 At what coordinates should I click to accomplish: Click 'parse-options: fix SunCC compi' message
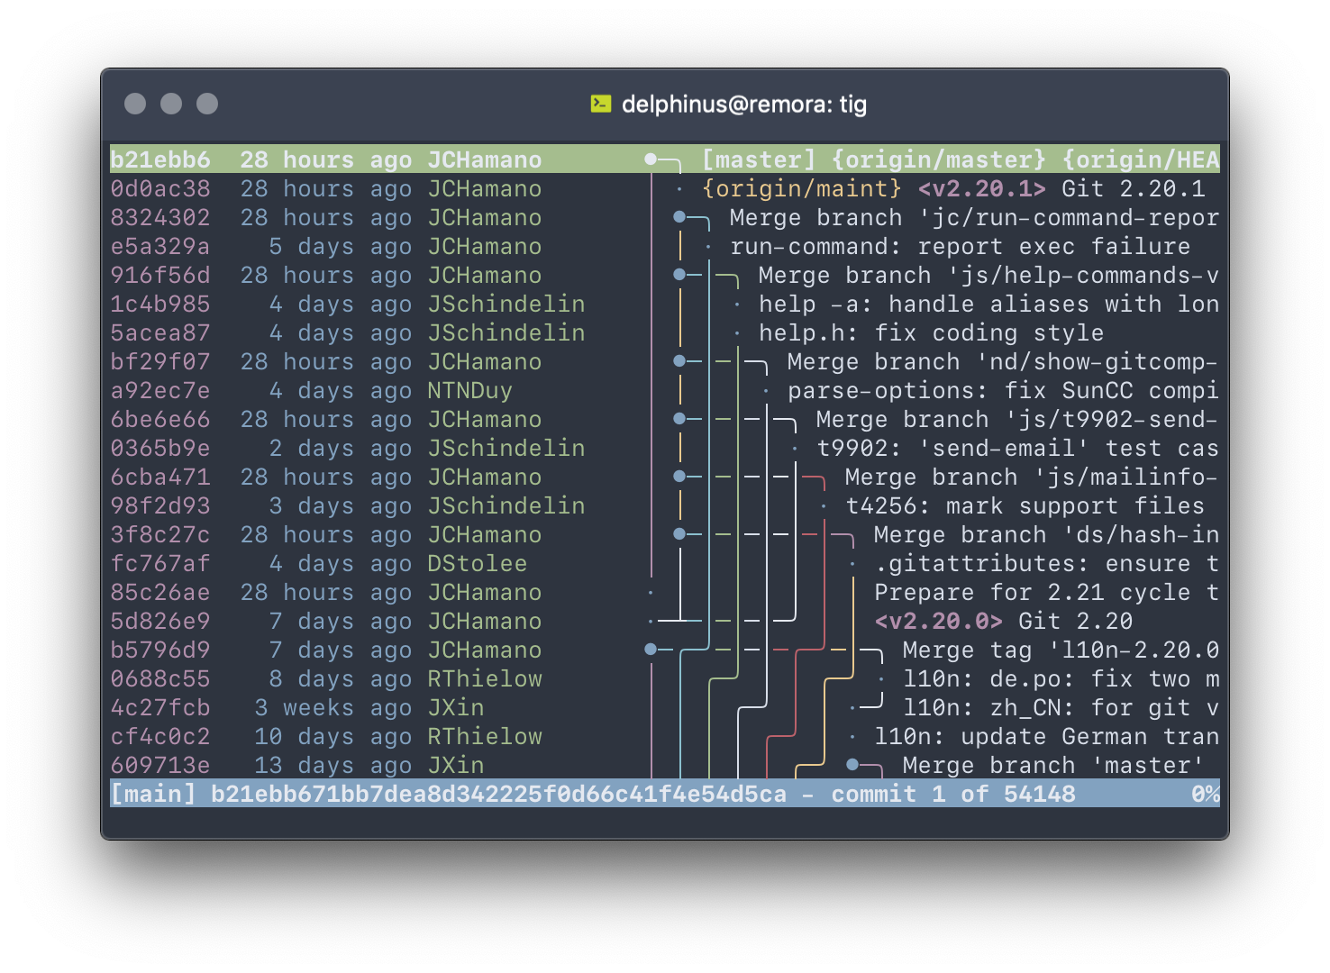[x=1004, y=390]
